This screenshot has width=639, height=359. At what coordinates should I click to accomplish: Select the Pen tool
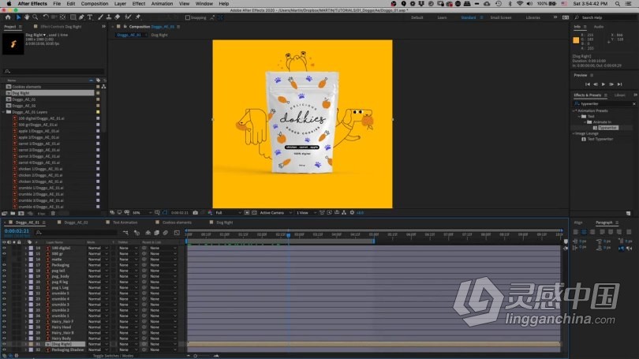point(81,17)
